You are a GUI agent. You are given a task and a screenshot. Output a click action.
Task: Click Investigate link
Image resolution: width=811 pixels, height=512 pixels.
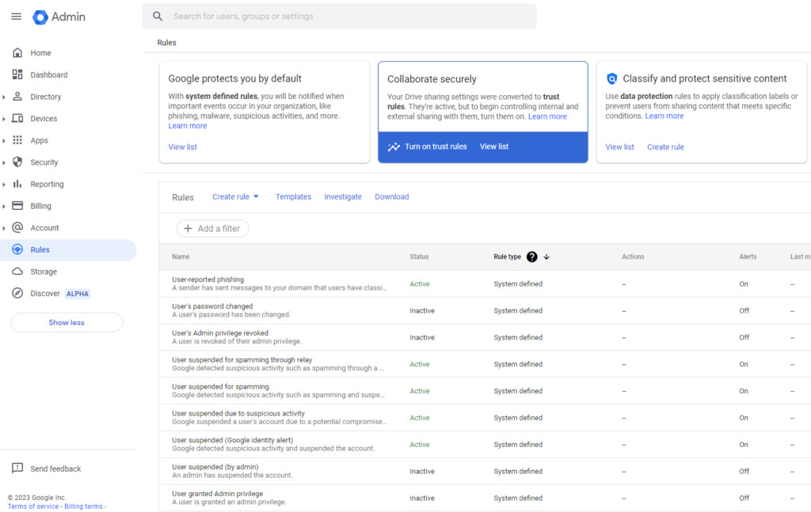click(343, 197)
